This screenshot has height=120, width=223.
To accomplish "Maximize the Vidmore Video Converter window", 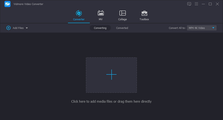I will pos(210,4).
